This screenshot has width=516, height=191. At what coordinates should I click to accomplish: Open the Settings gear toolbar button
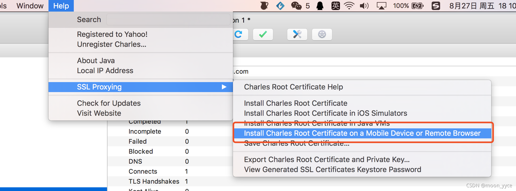pos(322,34)
